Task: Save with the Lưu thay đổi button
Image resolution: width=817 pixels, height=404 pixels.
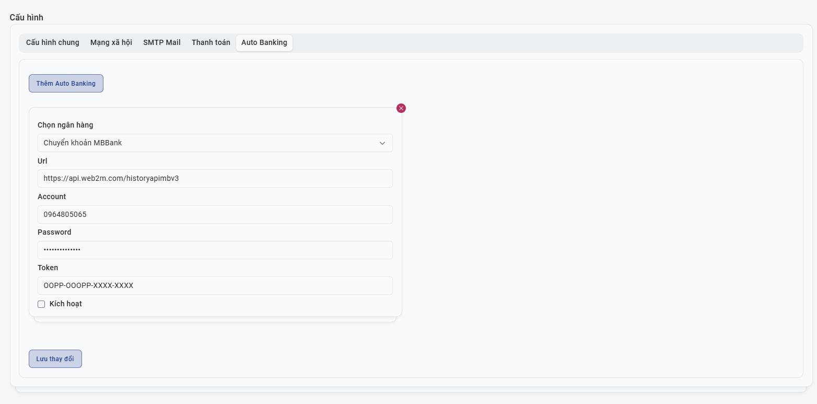Action: (x=55, y=359)
